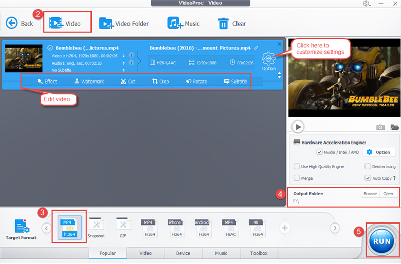Choose the 4K H264 preset
The height and width of the screenshot is (264, 401).
click(x=257, y=228)
